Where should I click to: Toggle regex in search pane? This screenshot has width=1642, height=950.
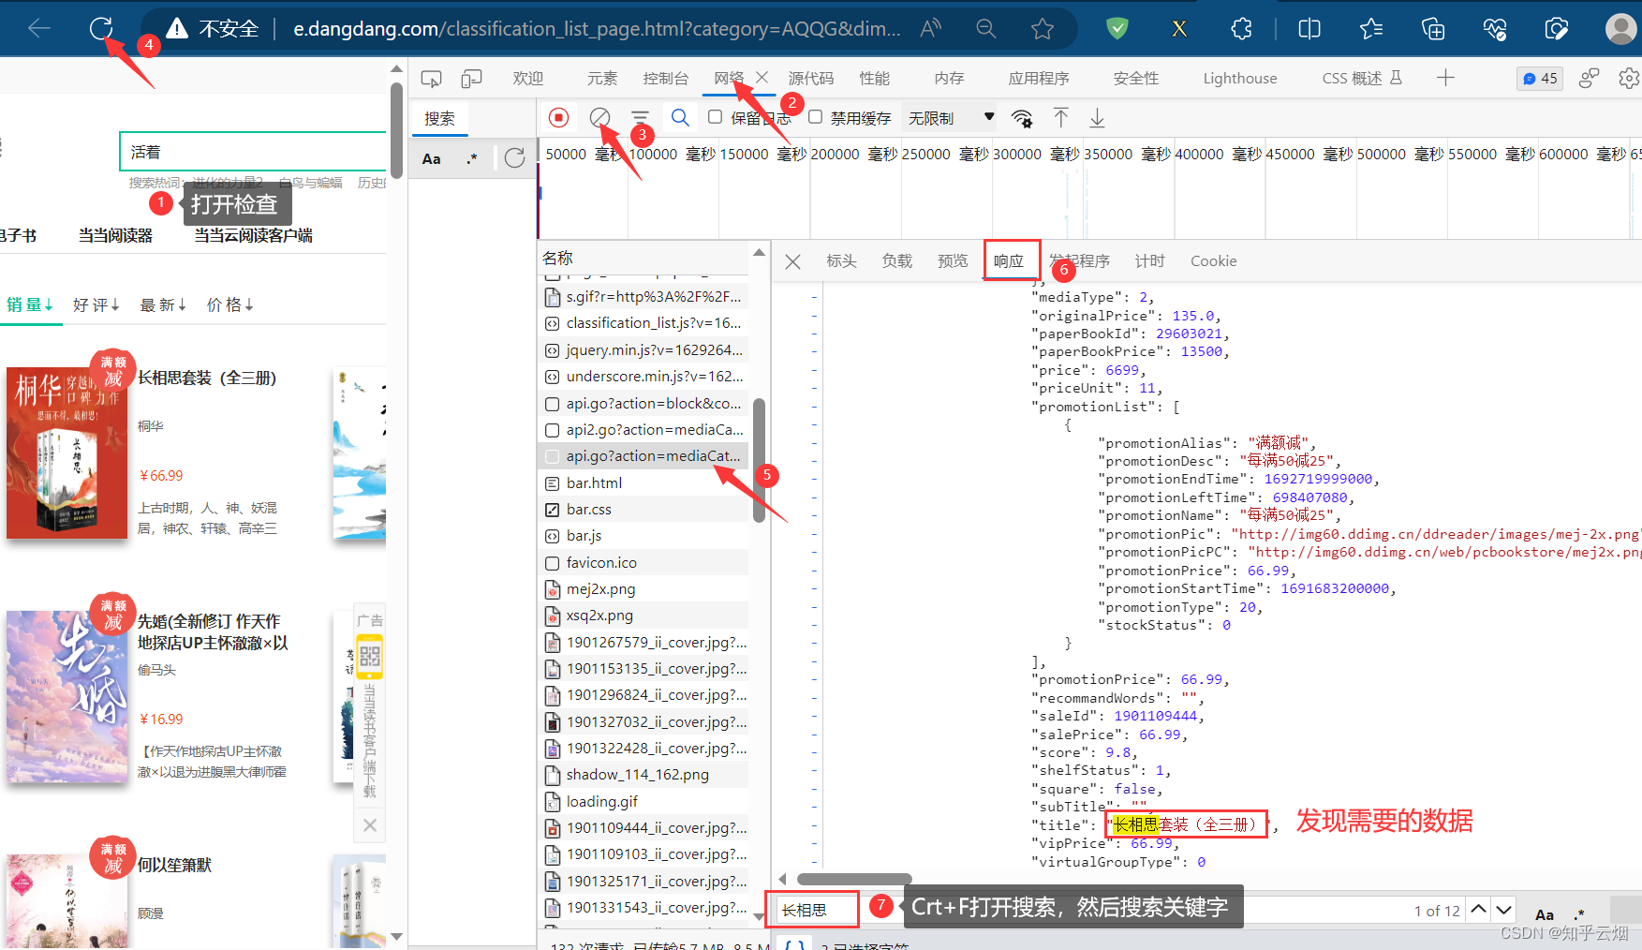point(472,158)
